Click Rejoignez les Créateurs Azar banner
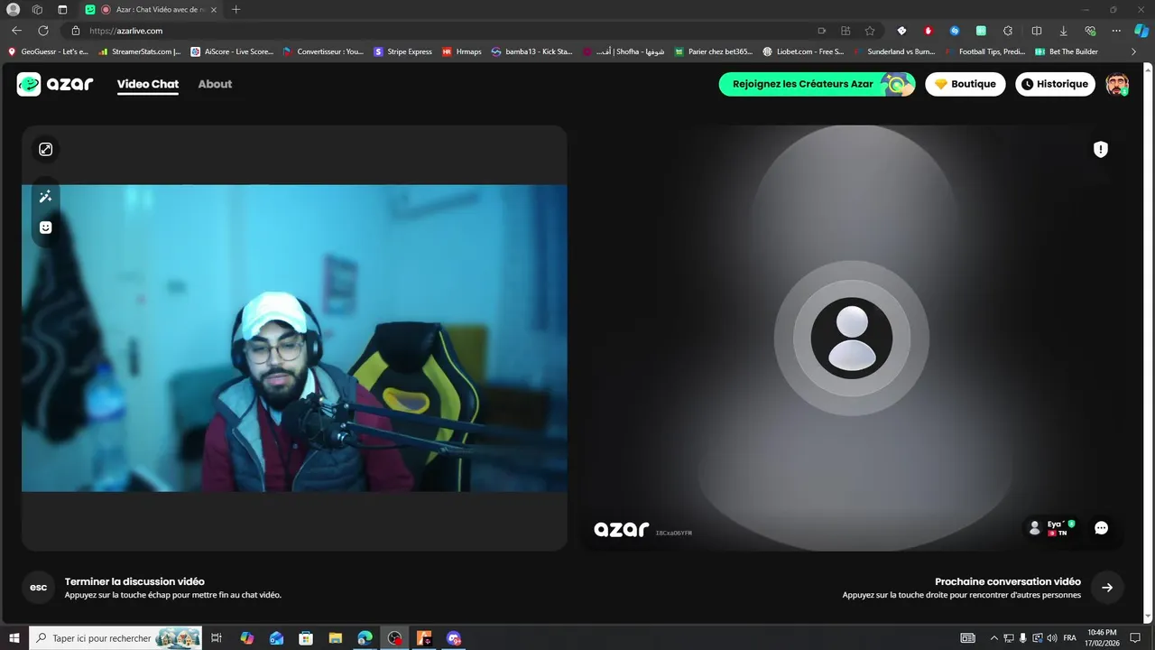Image resolution: width=1155 pixels, height=650 pixels. pyautogui.click(x=817, y=84)
